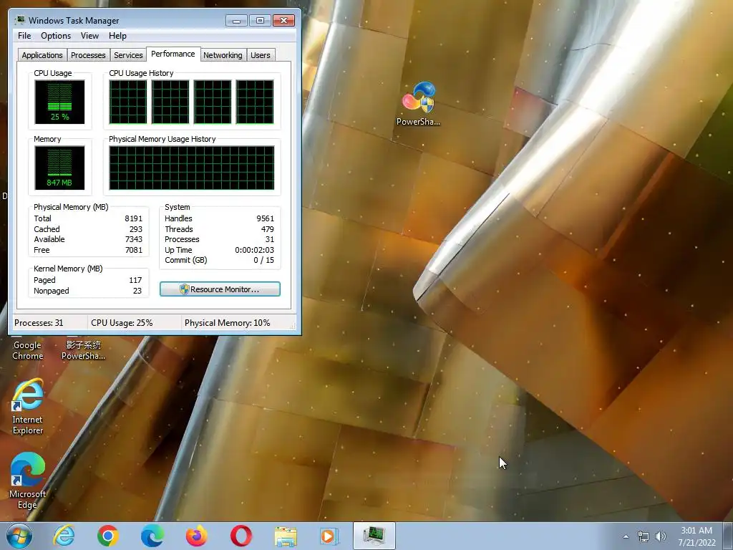The height and width of the screenshot is (550, 733).
Task: Open Windows Media Player from the taskbar
Action: [329, 536]
